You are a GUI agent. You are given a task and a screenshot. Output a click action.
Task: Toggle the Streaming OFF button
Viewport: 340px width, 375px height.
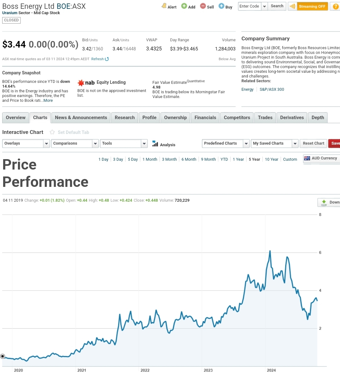pyautogui.click(x=312, y=6)
